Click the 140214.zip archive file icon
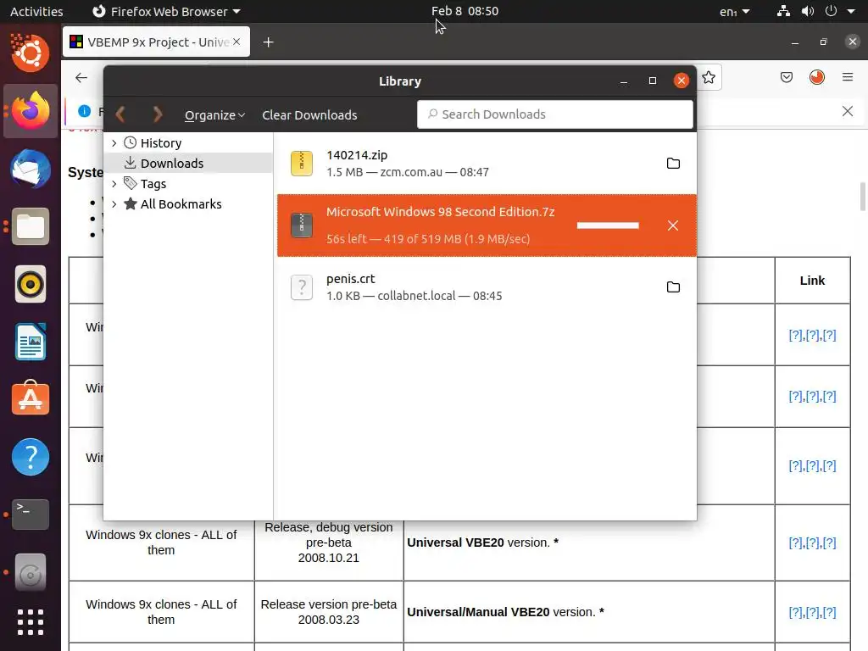 302,164
